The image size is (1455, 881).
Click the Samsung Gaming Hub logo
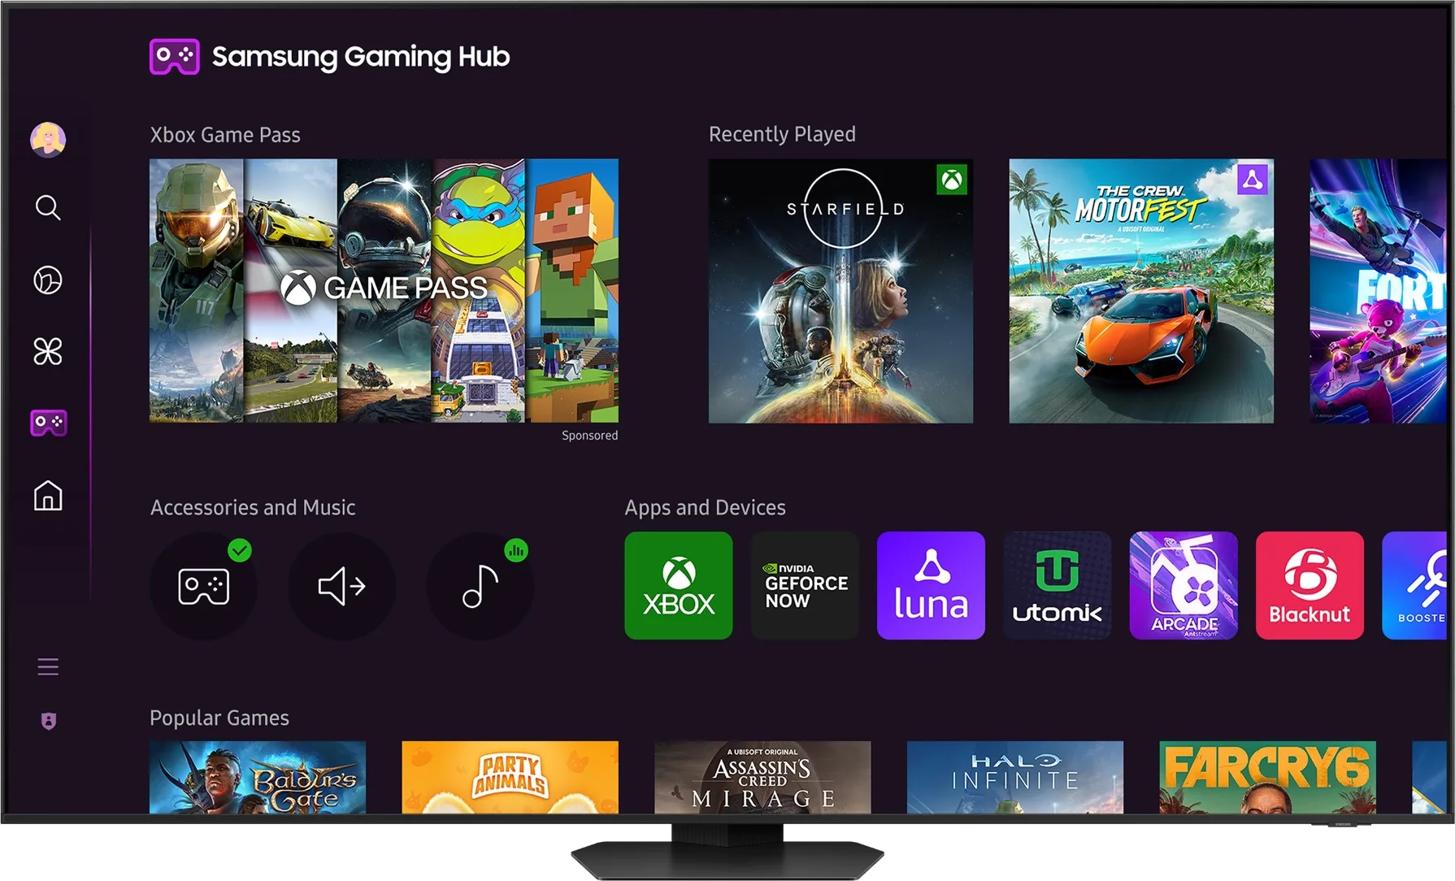329,56
